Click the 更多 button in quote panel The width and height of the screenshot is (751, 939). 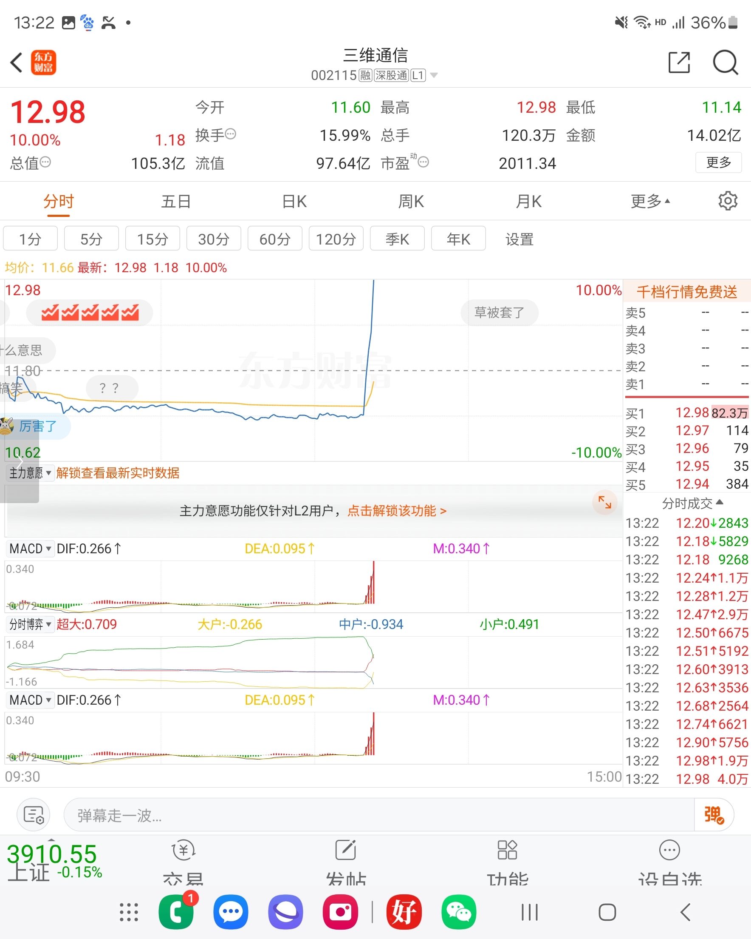click(x=718, y=162)
